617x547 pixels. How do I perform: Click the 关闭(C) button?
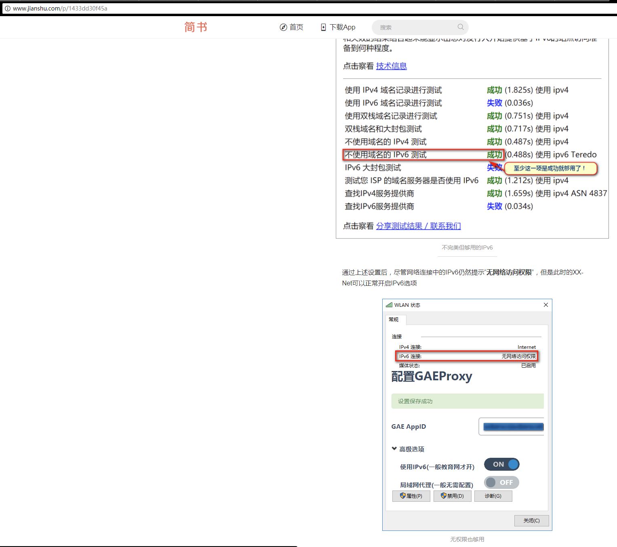531,521
